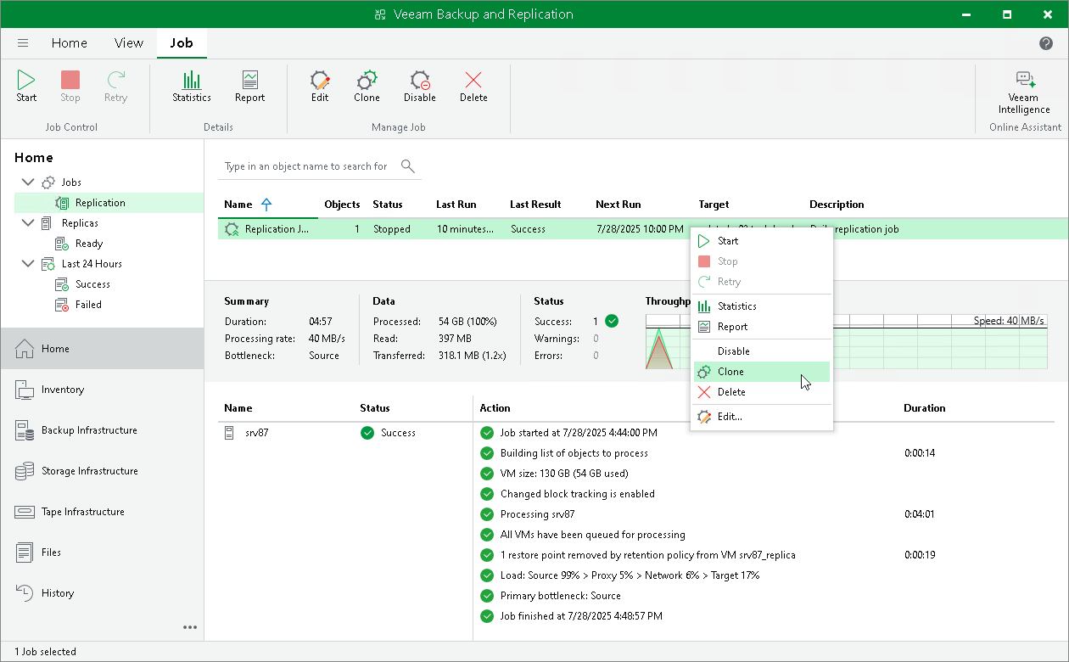Viewport: 1069px width, 662px height.
Task: Click the Action column header in log
Action: (495, 408)
